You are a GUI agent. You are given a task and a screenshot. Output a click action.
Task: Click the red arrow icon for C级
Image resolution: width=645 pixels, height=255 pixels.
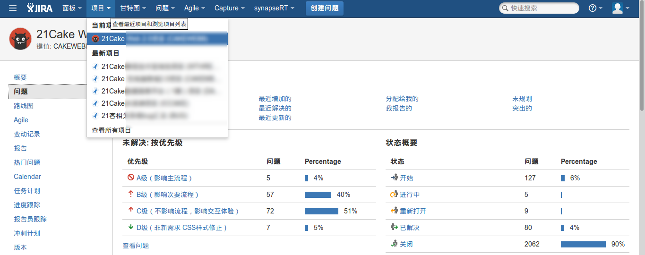tap(131, 211)
